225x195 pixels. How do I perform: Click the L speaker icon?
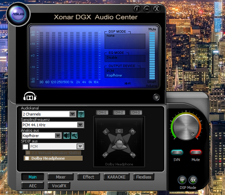[106, 131]
